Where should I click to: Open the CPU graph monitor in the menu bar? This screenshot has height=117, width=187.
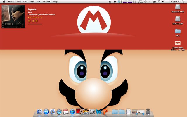coord(127,1)
